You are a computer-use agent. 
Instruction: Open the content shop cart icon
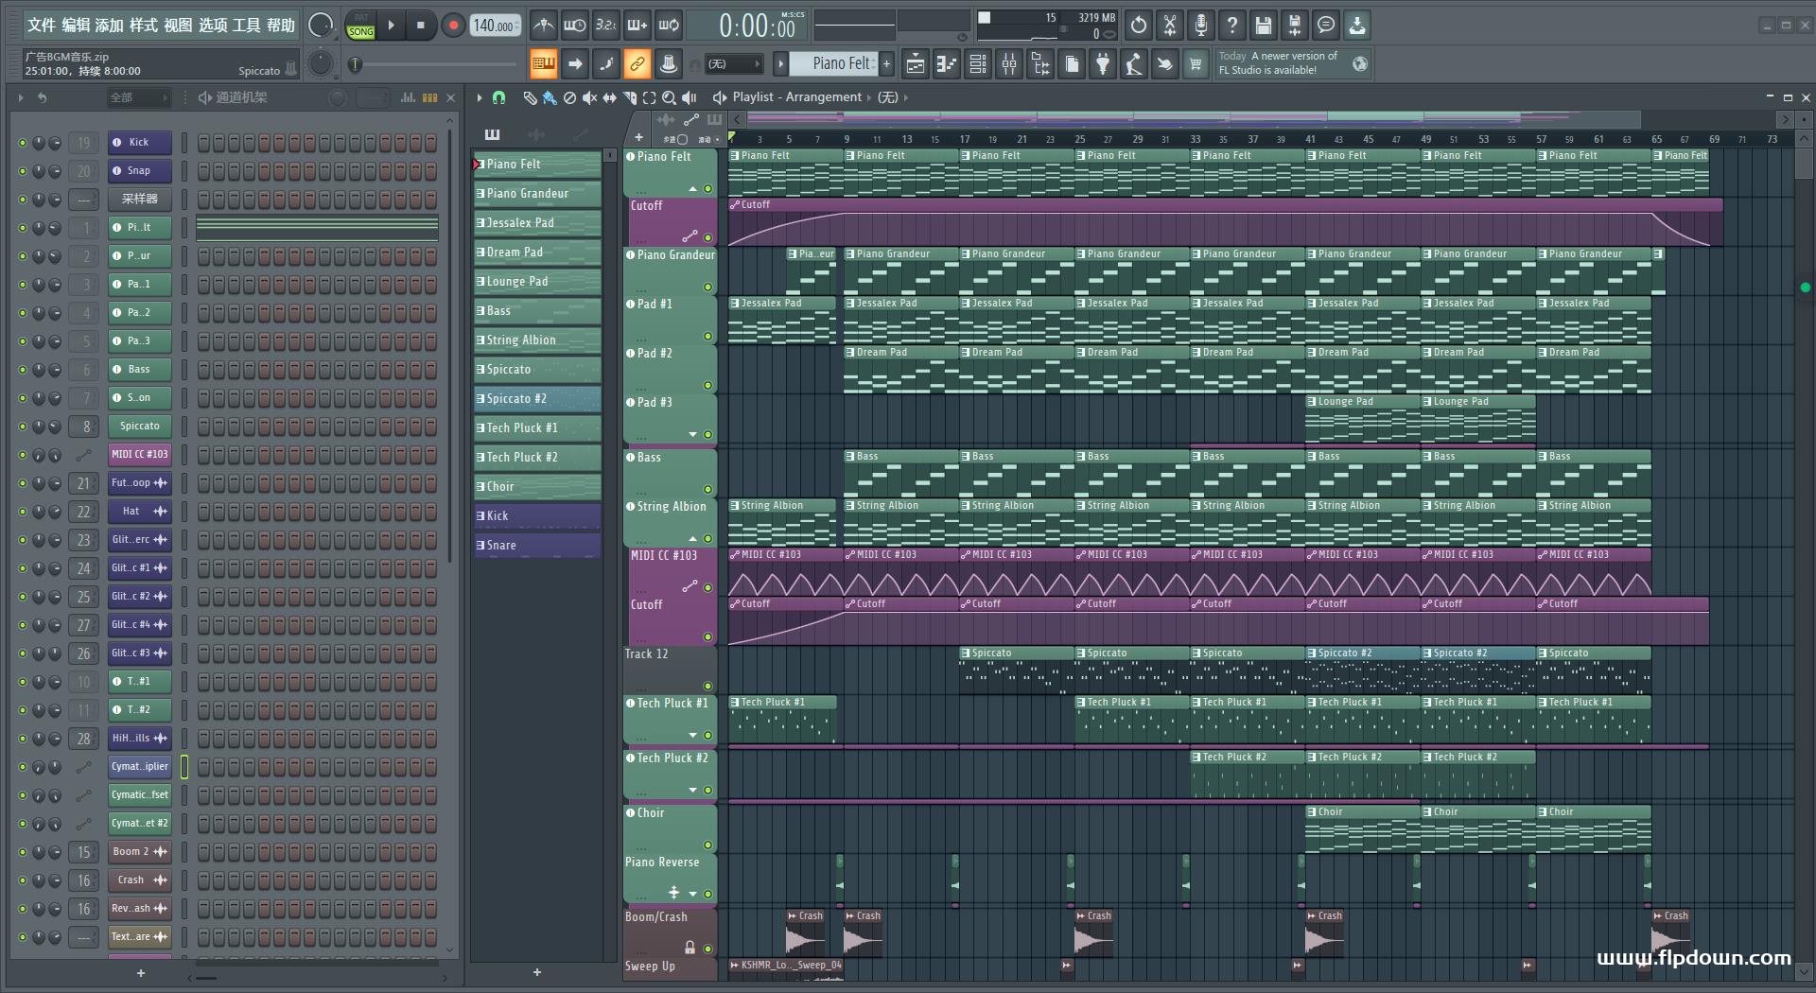[x=1196, y=64]
